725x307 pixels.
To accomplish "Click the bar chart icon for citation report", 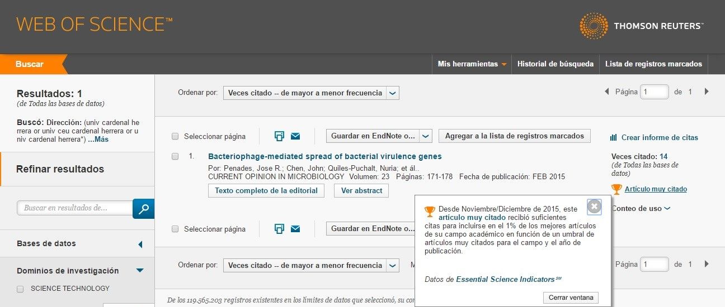I will click(614, 137).
